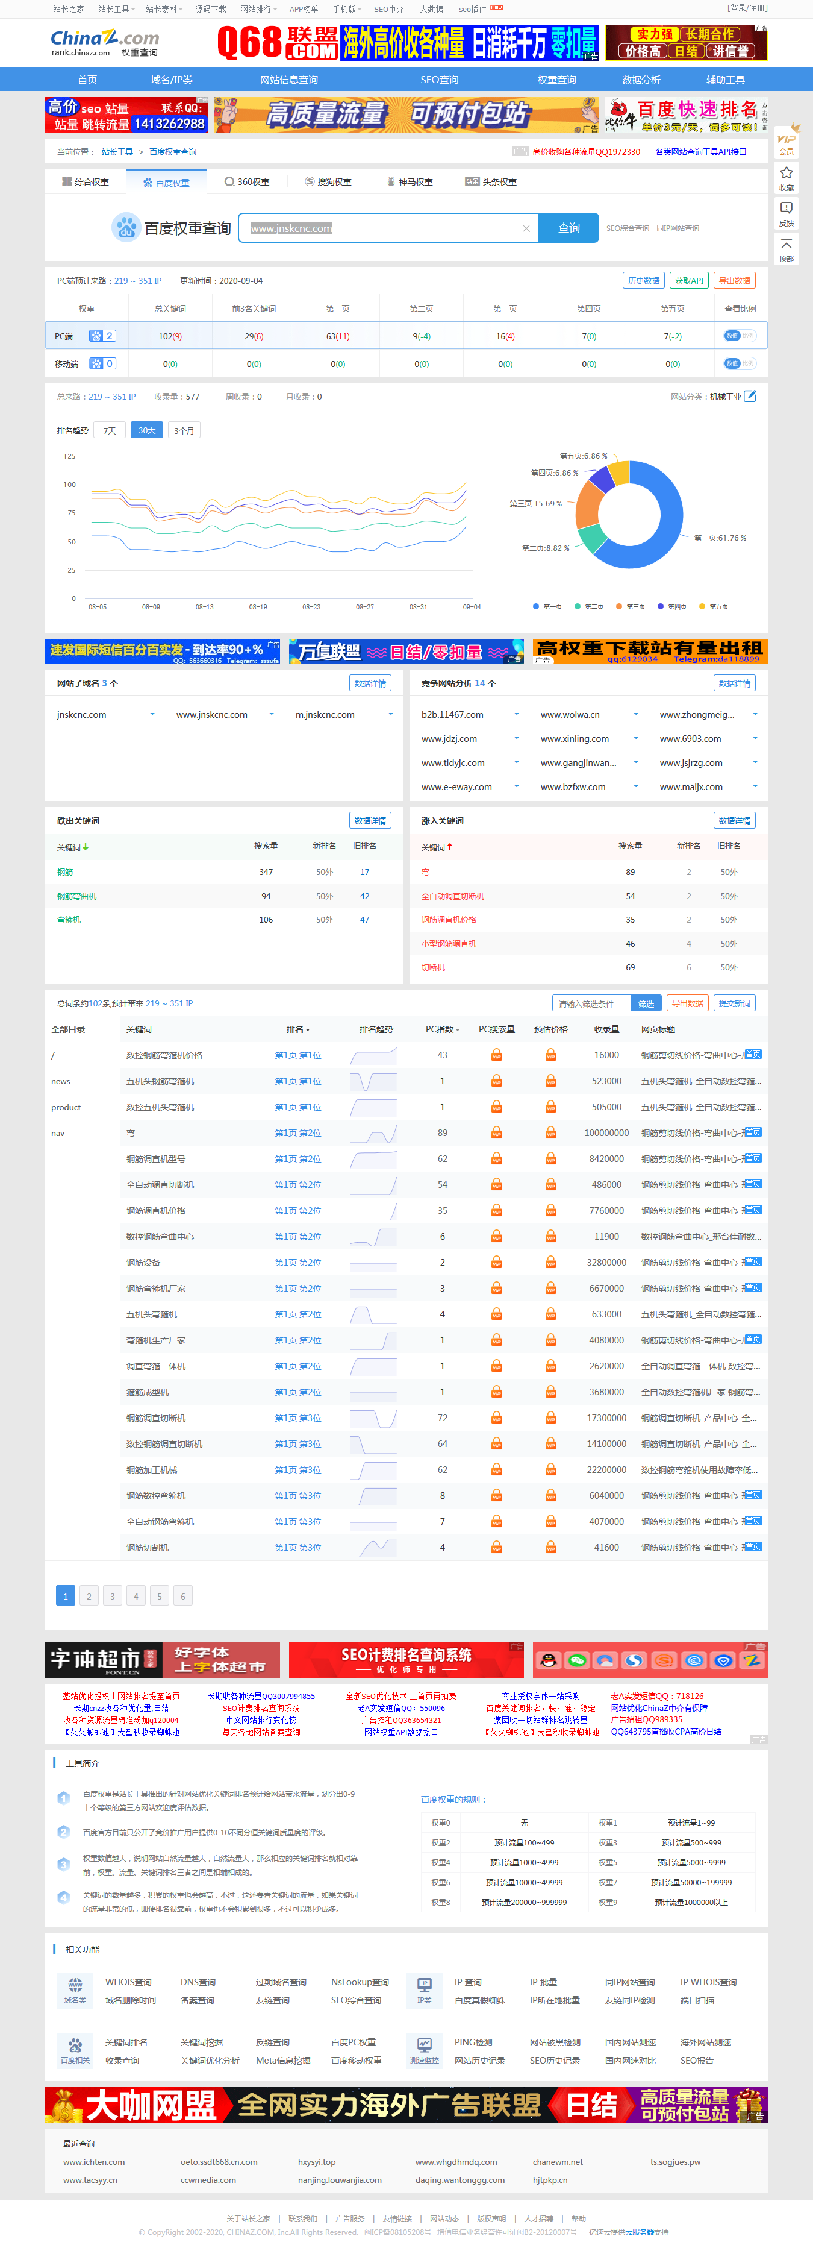This screenshot has width=813, height=2248.
Task: Click the 获取API button
Action: click(x=689, y=281)
